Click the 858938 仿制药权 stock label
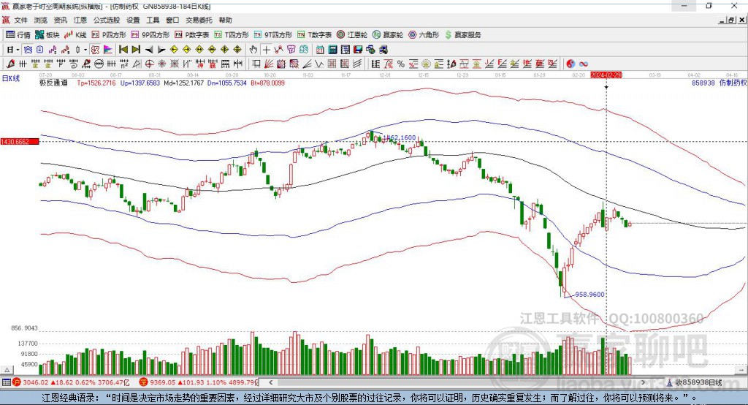This screenshot has height=405, width=748. pyautogui.click(x=719, y=83)
